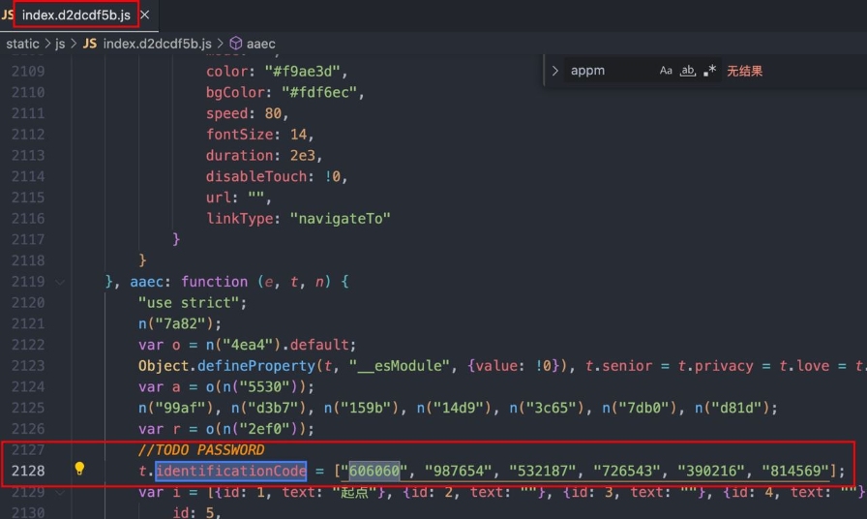This screenshot has height=519, width=867.
Task: Click the aaec breadcrumb symbol name
Action: [x=261, y=44]
